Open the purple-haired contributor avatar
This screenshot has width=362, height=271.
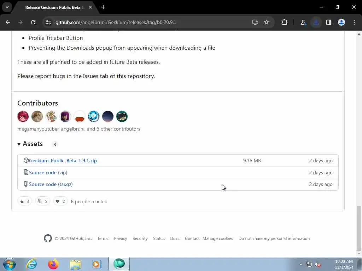(65, 116)
